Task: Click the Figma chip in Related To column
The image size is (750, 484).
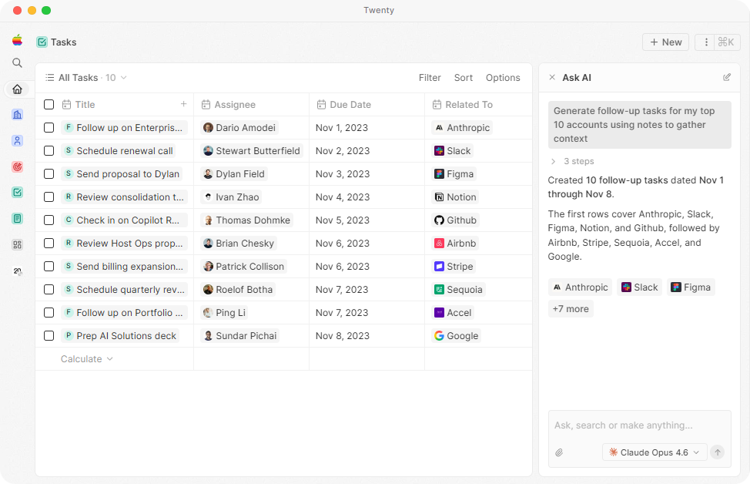Action: tap(454, 173)
